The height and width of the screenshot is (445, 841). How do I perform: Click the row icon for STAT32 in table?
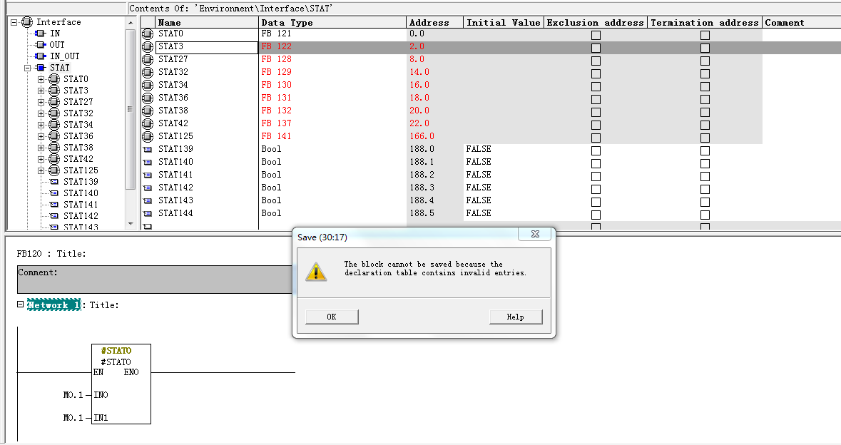[x=148, y=72]
